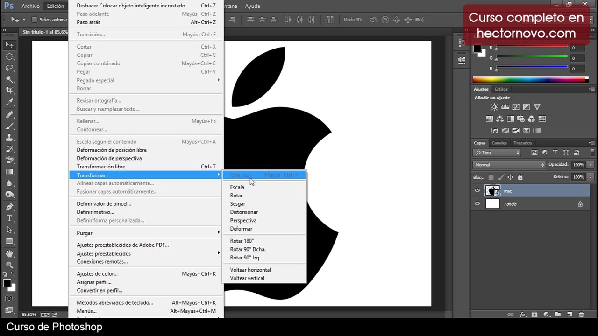Select the Eraser tool
598x336 pixels.
9,161
